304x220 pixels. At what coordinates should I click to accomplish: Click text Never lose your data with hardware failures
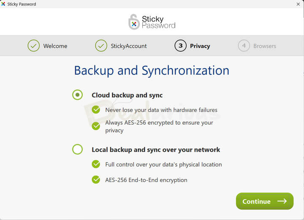tap(161, 110)
